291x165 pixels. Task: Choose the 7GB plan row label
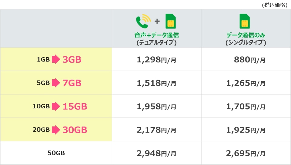point(72,83)
